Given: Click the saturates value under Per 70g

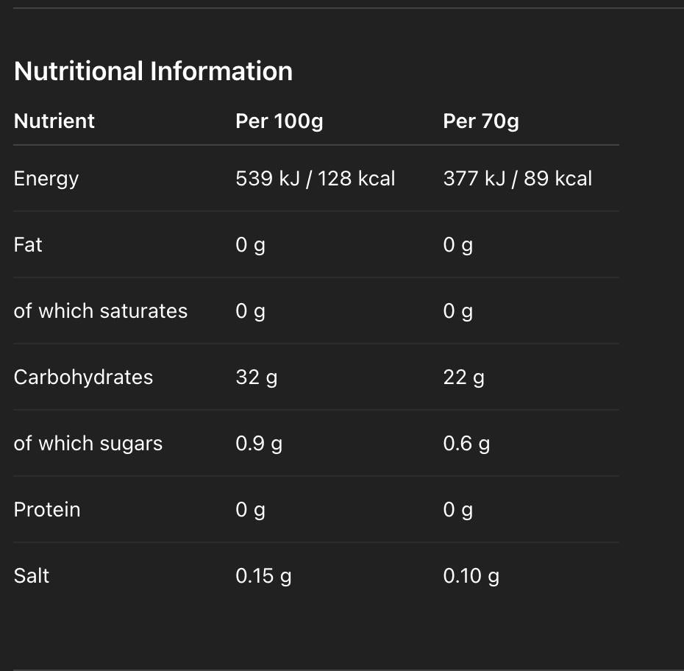Looking at the screenshot, I should [457, 311].
